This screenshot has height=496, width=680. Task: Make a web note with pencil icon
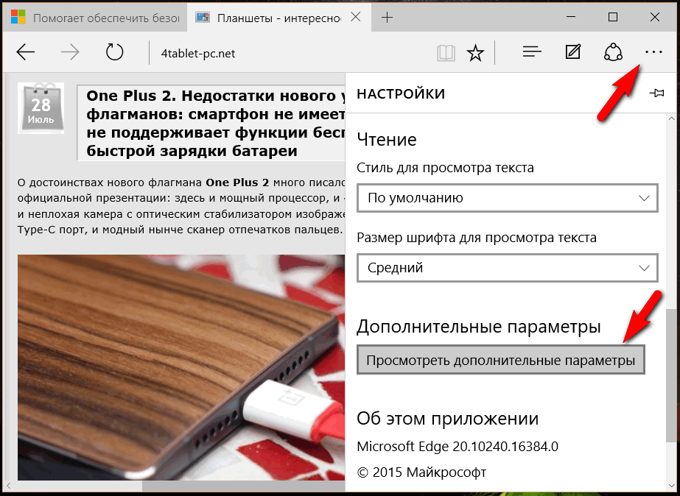[573, 53]
